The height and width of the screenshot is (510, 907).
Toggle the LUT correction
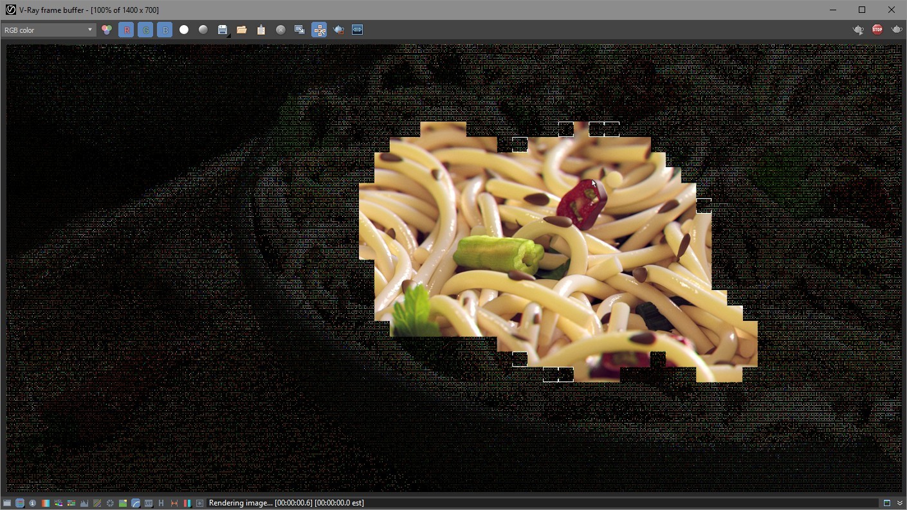point(149,503)
